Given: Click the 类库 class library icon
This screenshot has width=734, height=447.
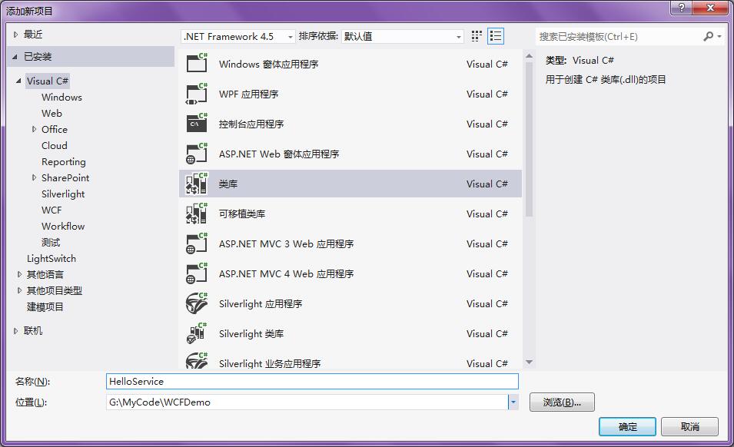Looking at the screenshot, I should click(x=197, y=184).
